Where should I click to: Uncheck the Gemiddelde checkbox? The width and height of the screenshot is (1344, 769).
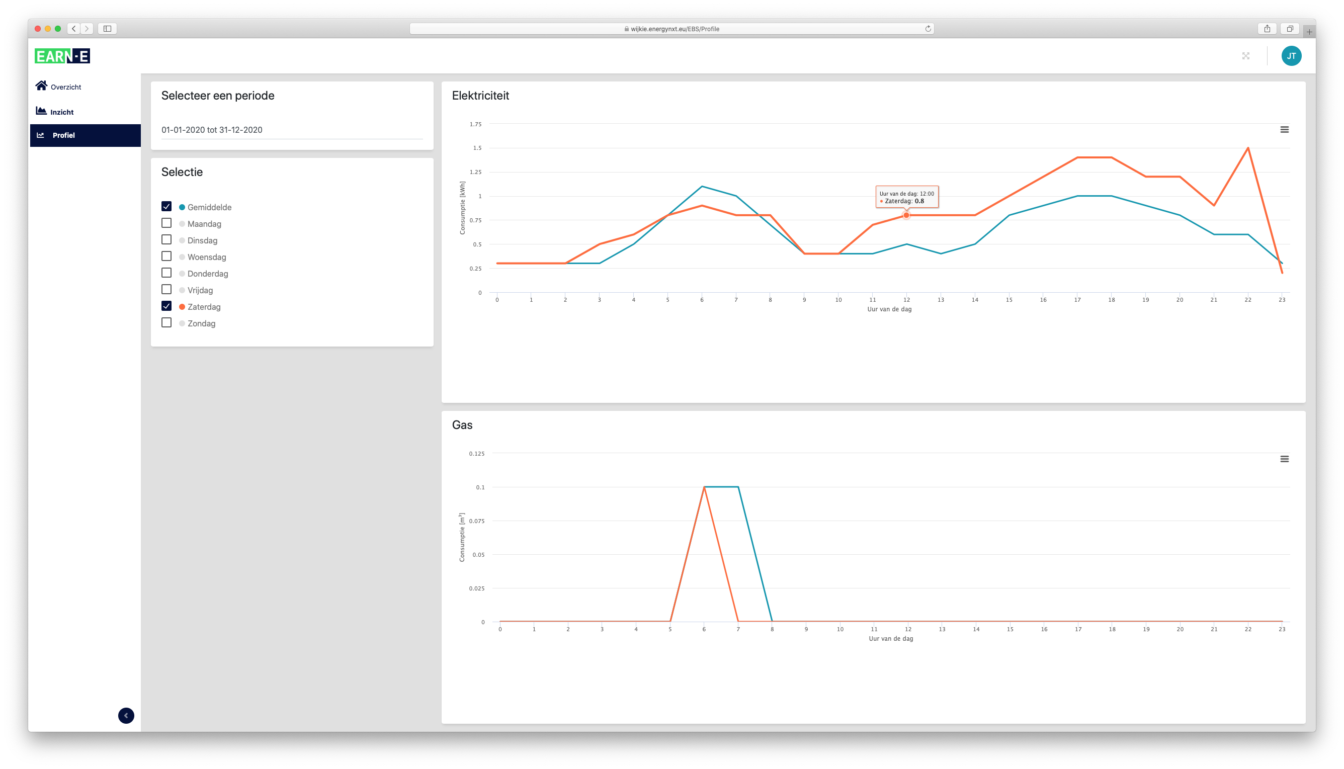pos(166,207)
